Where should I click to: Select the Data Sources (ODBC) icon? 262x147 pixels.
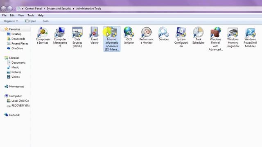(x=77, y=32)
